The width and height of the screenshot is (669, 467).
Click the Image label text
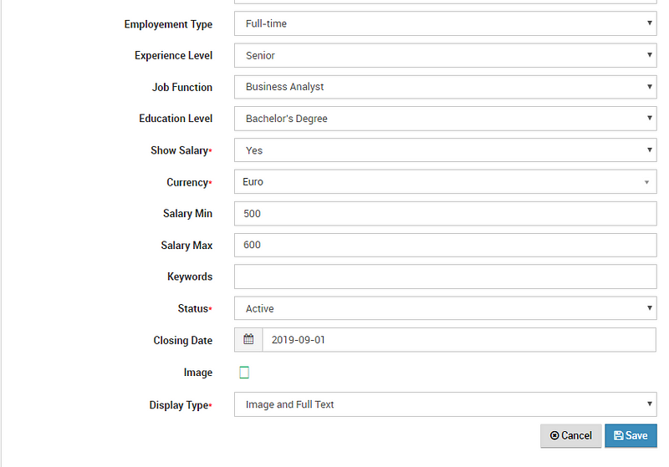pyautogui.click(x=198, y=373)
